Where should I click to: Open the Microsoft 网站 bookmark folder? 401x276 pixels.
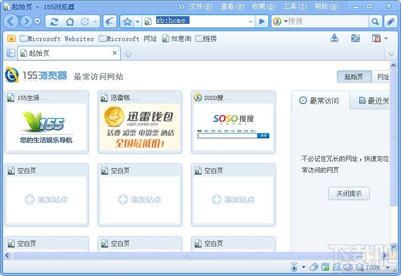(x=127, y=39)
